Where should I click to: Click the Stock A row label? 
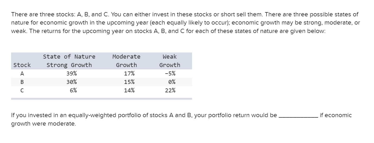pyautogui.click(x=22, y=73)
